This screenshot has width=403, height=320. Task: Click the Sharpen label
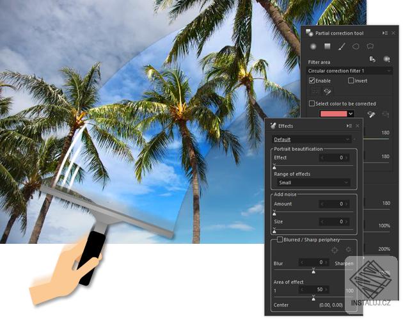point(344,264)
